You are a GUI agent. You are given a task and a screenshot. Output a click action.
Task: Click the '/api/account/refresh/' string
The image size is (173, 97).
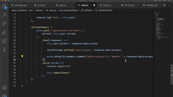[66, 30]
